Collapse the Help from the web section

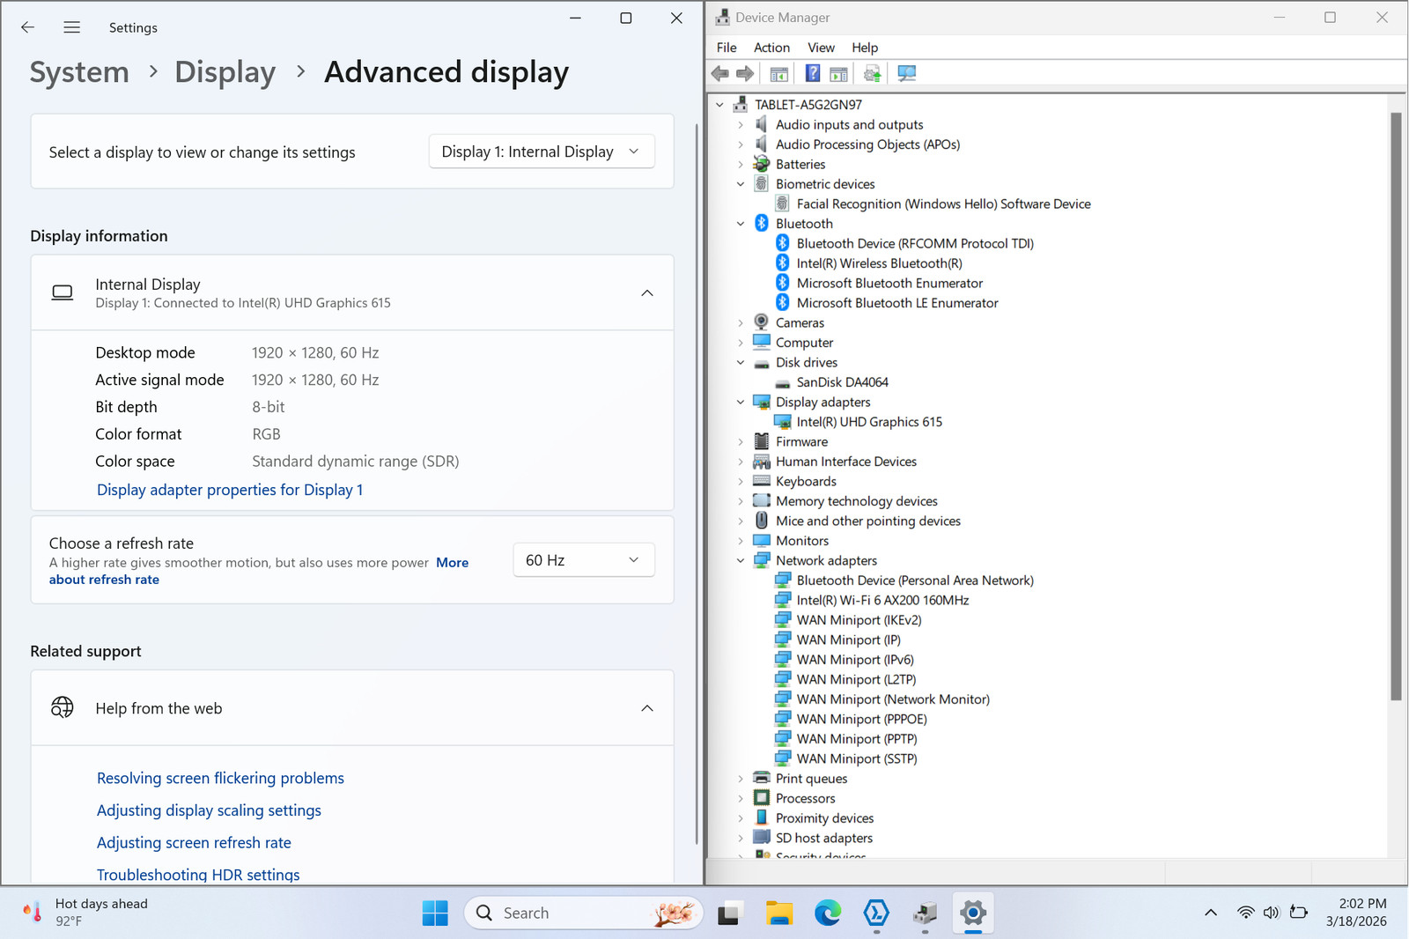[x=647, y=708]
